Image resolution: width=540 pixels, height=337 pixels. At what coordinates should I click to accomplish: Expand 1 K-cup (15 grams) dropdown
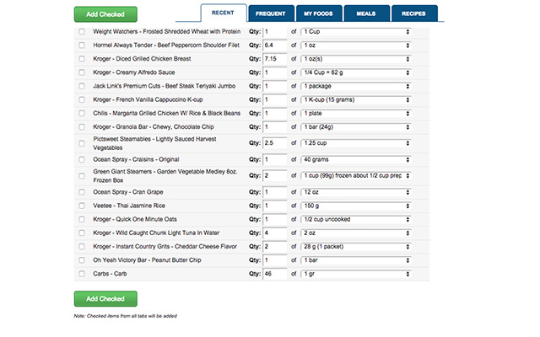[x=356, y=99]
